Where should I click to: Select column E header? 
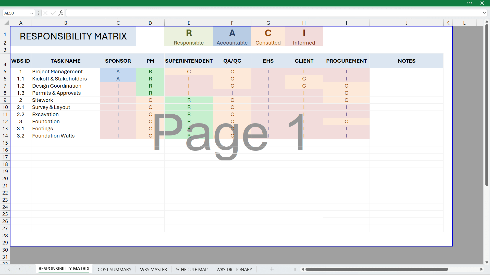click(189, 23)
